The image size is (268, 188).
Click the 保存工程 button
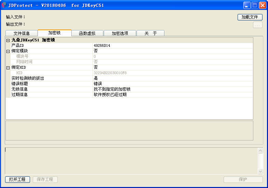point(45,179)
